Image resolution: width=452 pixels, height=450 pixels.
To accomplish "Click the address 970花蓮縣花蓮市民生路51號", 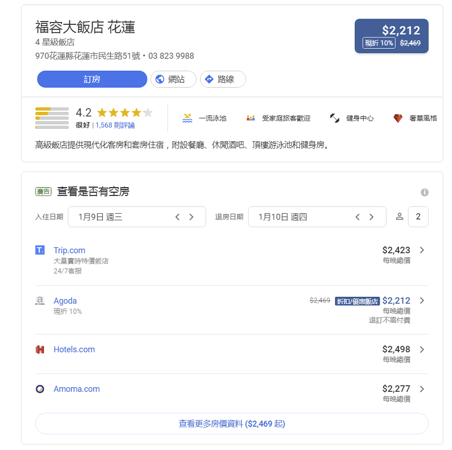I will [88, 55].
